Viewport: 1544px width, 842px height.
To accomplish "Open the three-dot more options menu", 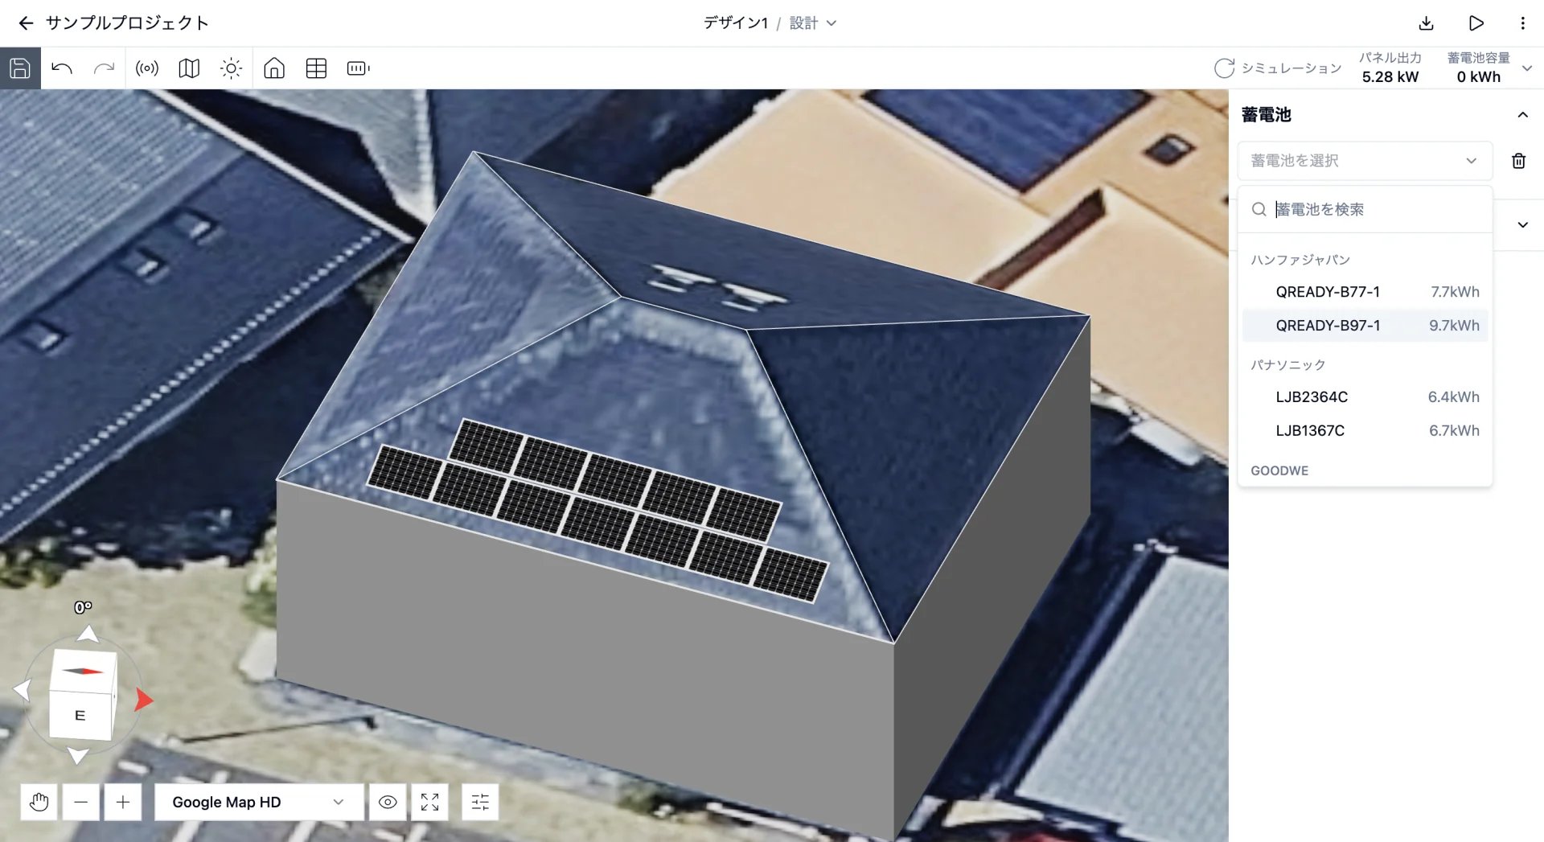I will (1522, 23).
